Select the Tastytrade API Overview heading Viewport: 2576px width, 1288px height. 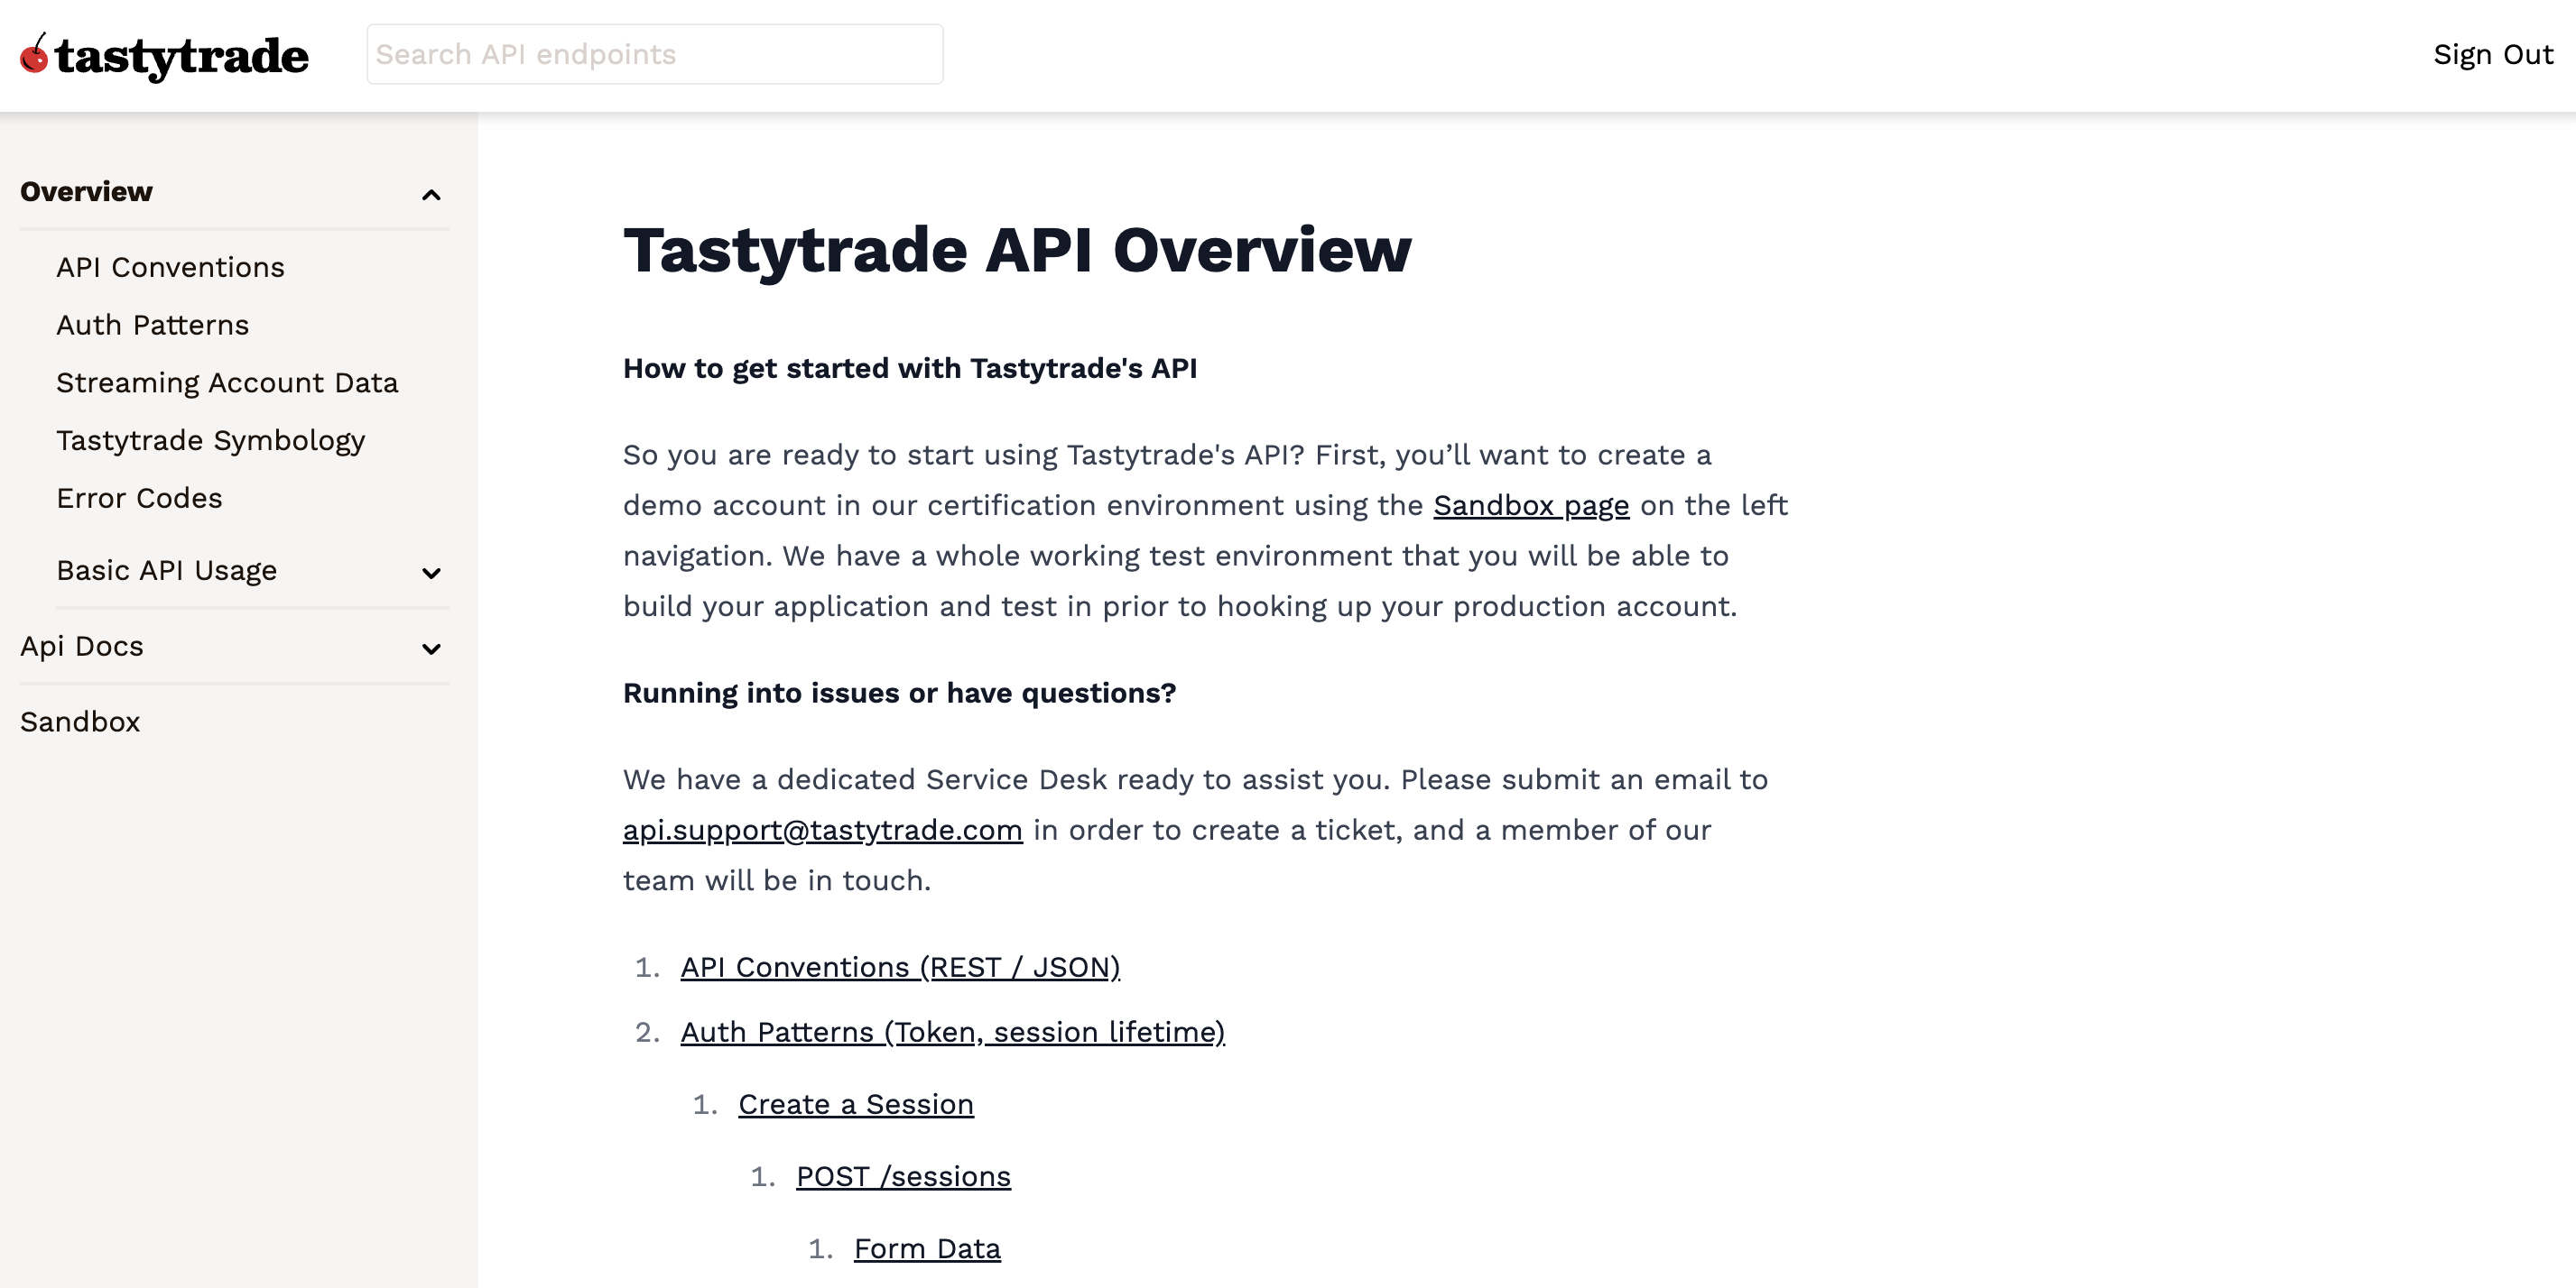coord(1017,252)
